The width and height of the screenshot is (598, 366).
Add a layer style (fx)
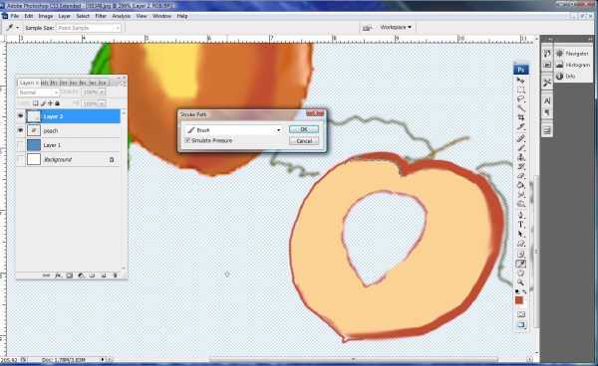pos(58,275)
